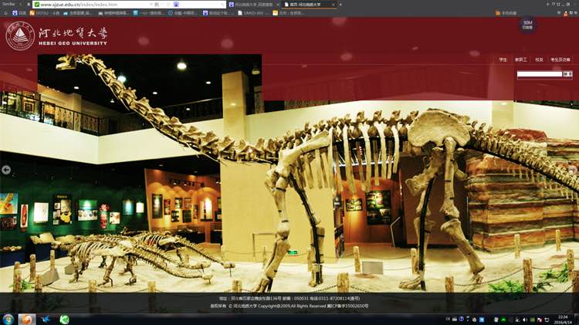The image size is (579, 325).
Task: Click the site search input field
Action: tap(540, 74)
